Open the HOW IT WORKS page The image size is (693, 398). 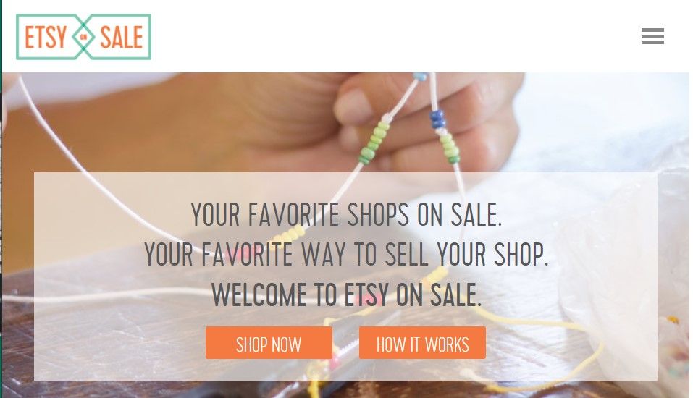[422, 343]
